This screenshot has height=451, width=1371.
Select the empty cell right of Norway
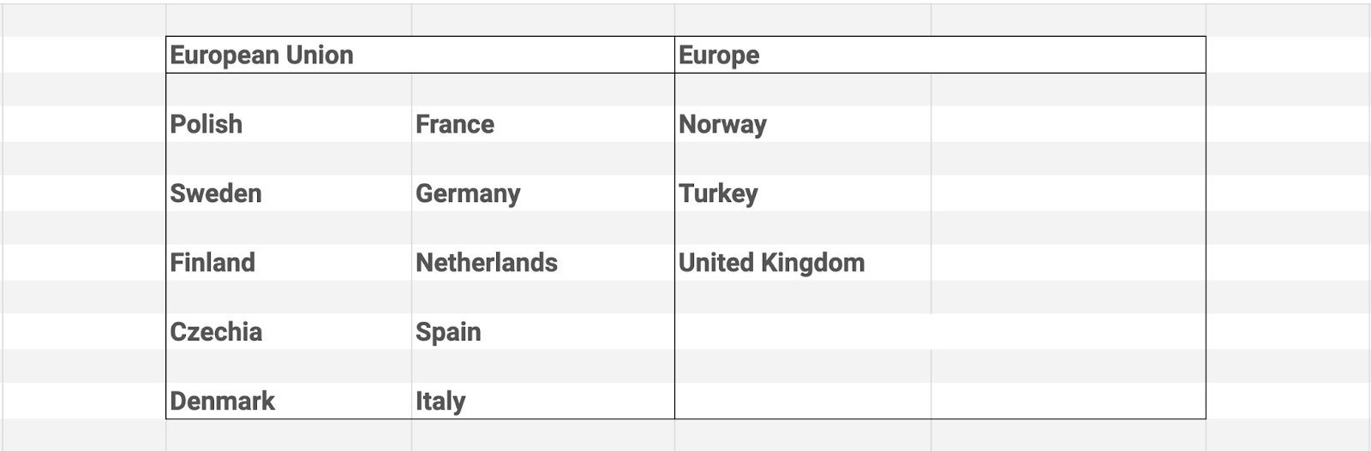pos(1069,124)
